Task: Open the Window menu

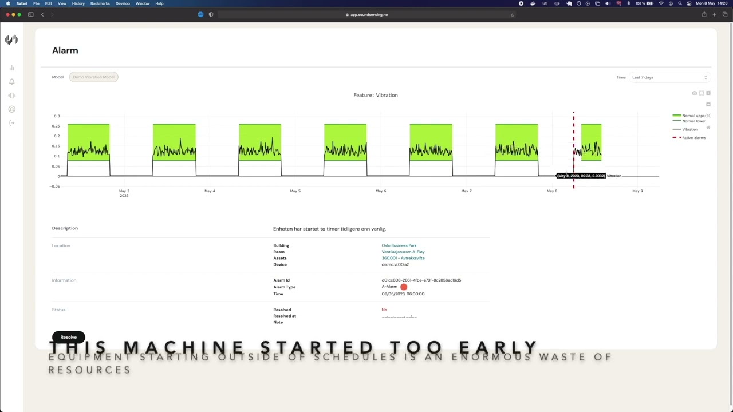Action: click(143, 3)
